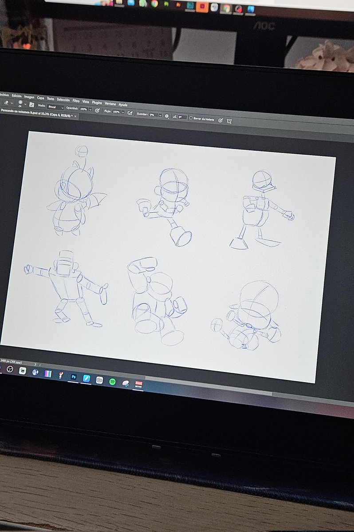
Task: Toggle pressure for opacity icon
Action: click(97, 110)
